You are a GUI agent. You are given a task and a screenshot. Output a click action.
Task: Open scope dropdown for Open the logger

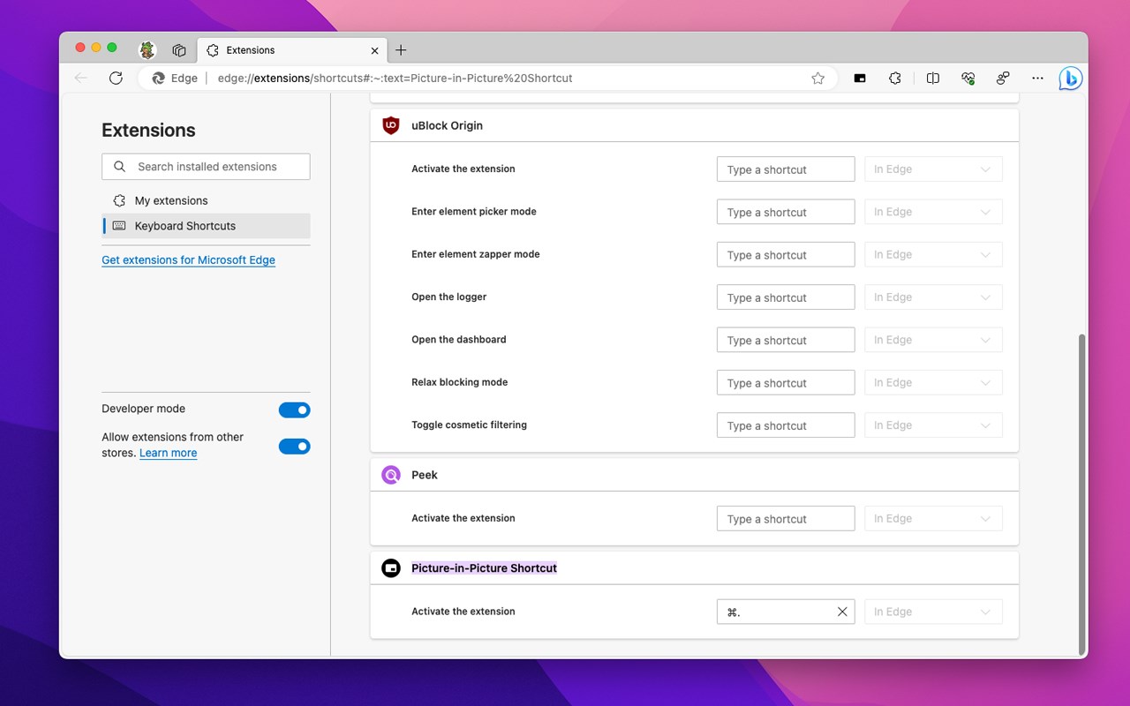[933, 297]
